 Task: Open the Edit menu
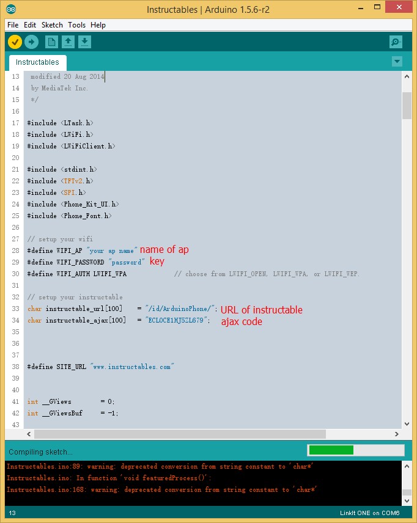(x=30, y=25)
